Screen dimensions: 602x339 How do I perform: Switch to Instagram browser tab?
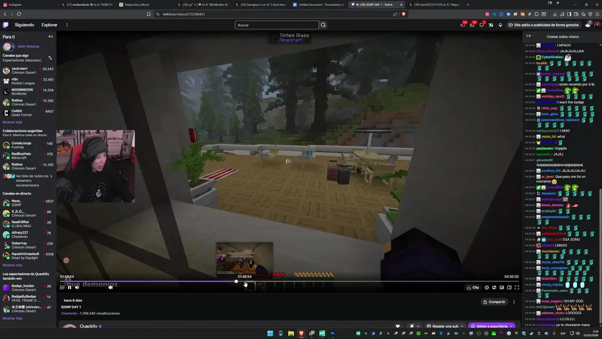(28, 5)
